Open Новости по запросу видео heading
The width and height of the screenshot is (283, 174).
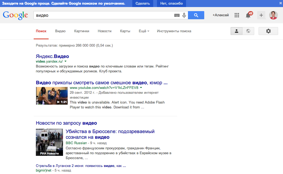(x=66, y=123)
